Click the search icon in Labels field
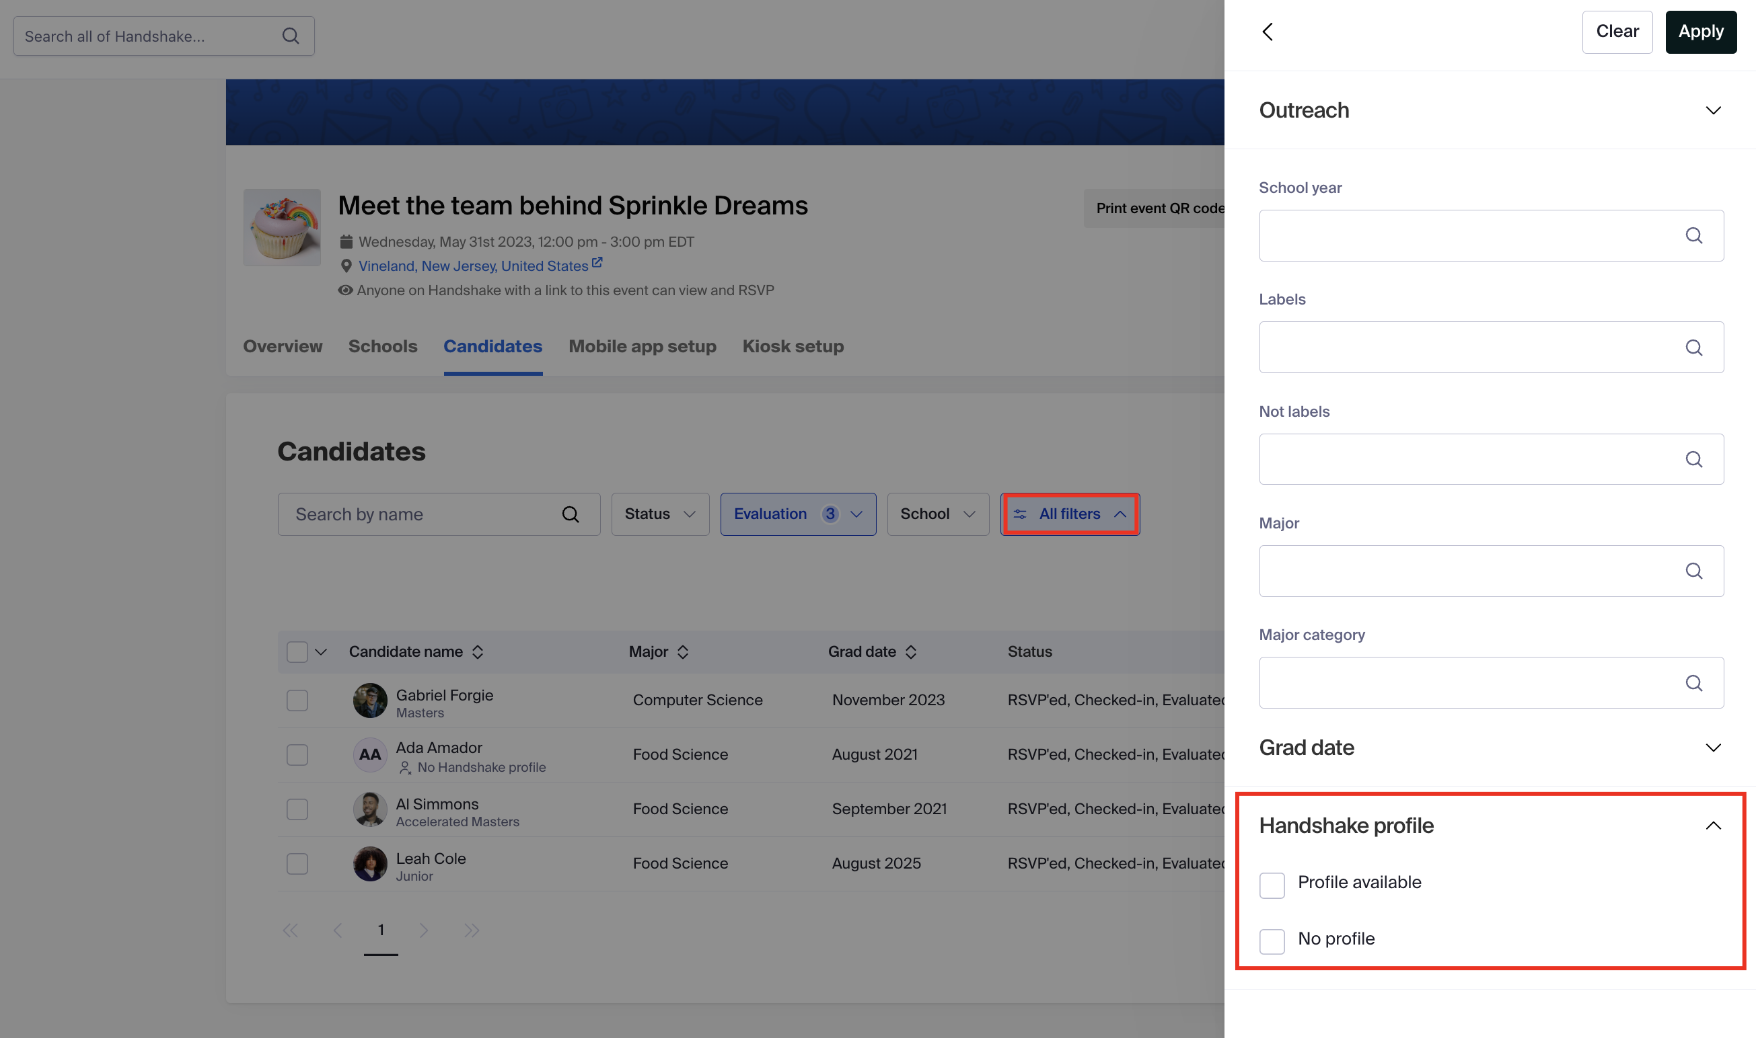The image size is (1756, 1038). point(1693,348)
